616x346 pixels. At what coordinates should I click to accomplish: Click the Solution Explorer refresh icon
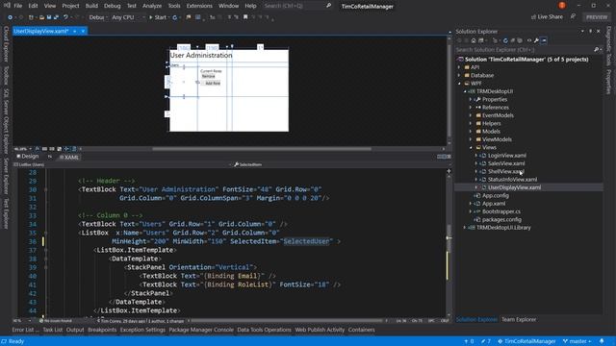505,40
